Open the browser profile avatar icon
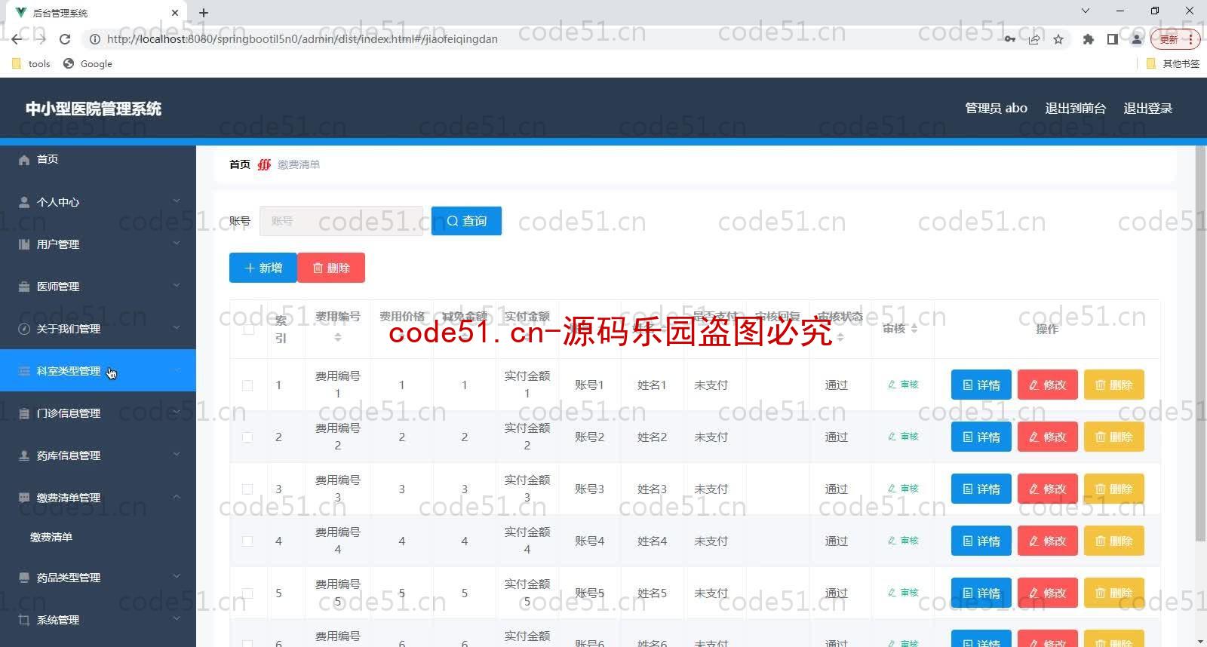Image resolution: width=1207 pixels, height=647 pixels. pos(1136,39)
